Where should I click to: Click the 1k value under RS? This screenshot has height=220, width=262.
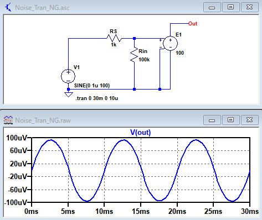[x=114, y=45]
